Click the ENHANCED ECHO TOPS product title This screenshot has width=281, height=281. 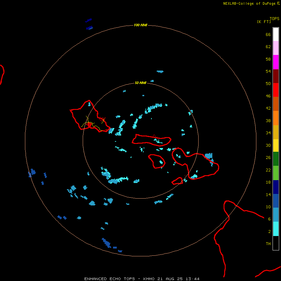110,279
